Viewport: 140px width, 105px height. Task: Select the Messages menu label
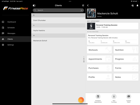coord(11,33)
